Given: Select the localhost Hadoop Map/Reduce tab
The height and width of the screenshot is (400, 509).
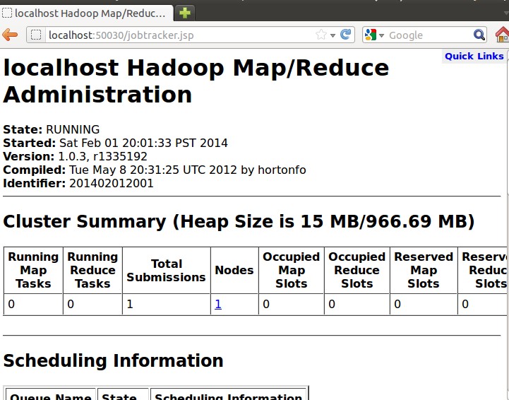Looking at the screenshot, I should (87, 13).
